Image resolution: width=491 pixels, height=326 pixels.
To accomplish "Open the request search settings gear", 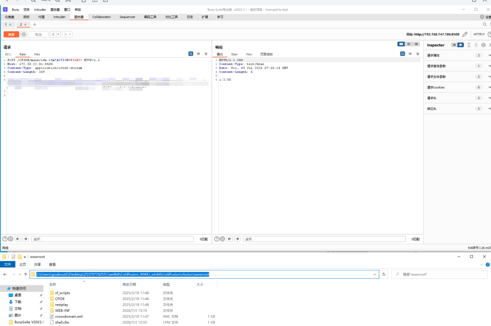I will pos(10,239).
